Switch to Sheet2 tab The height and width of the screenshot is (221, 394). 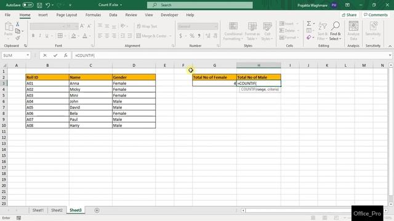coord(57,210)
